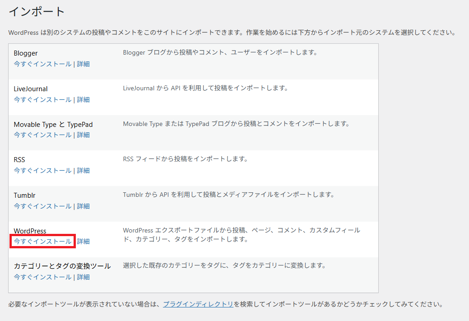Image resolution: width=469 pixels, height=321 pixels.
Task: Select the Tumblr importer name
Action: coord(24,195)
